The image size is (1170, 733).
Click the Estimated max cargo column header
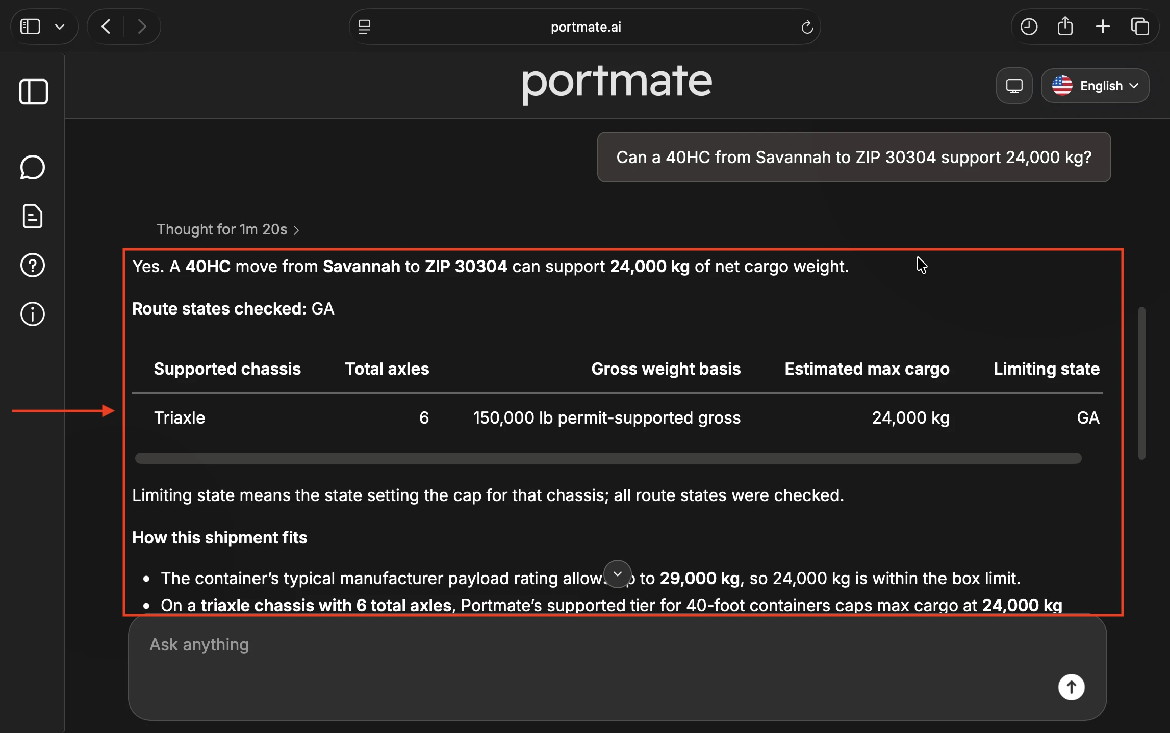[867, 369]
